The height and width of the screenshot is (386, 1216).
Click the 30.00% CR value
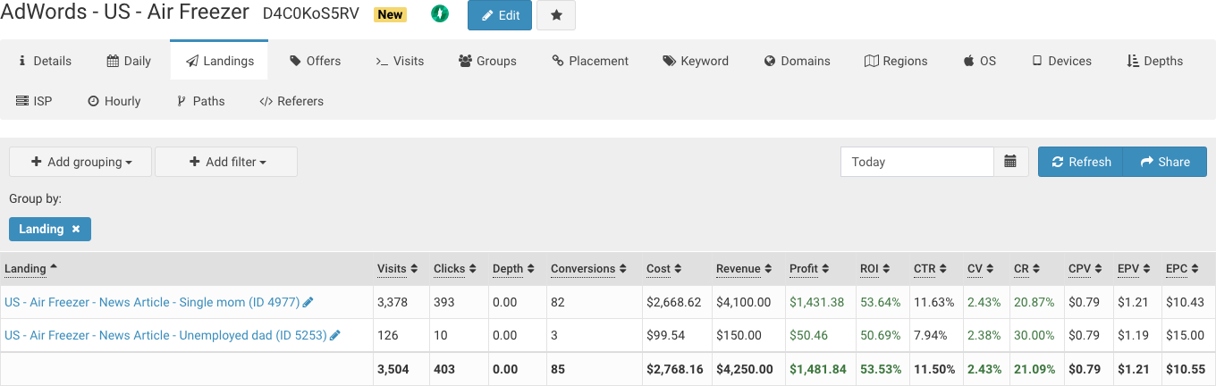point(1034,335)
